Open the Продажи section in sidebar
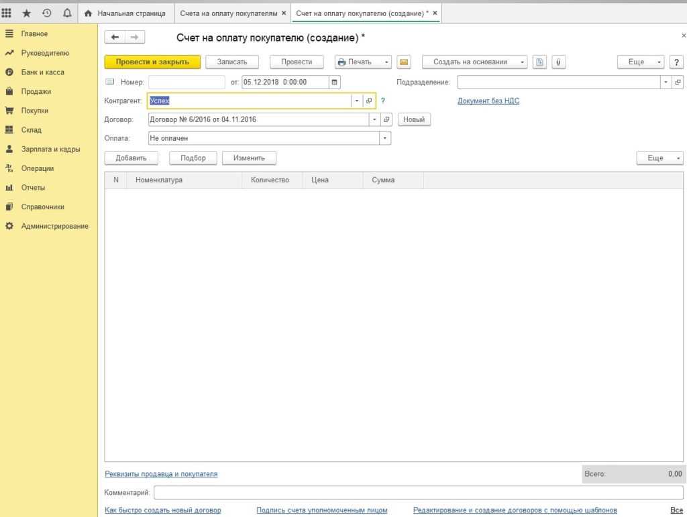Screen dimensions: 687x517 (x=36, y=91)
